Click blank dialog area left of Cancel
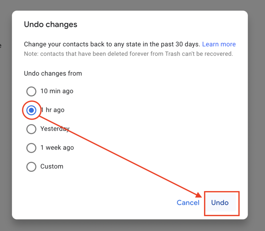Viewport: 265px width, 231px height. [99, 203]
